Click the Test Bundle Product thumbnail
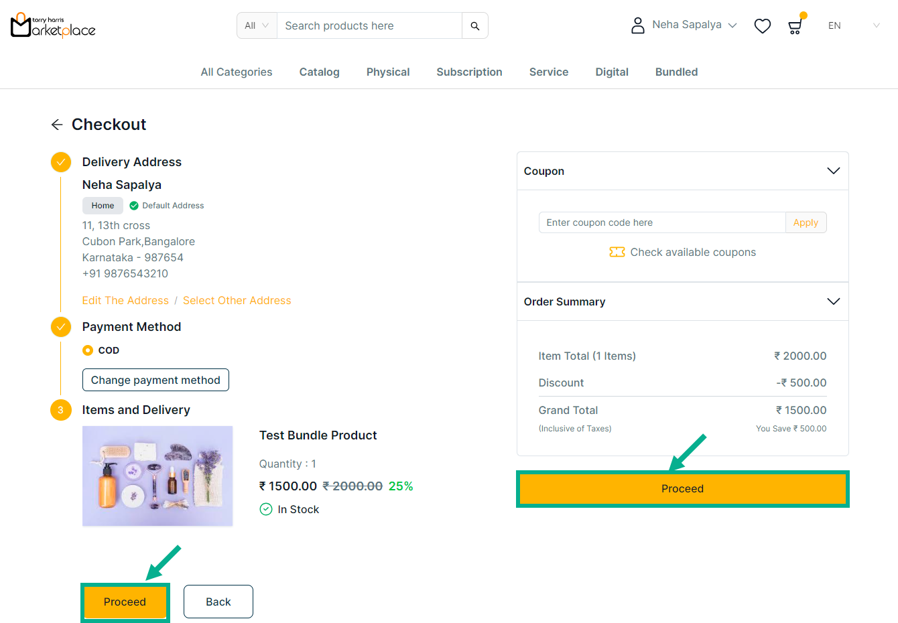Image resolution: width=898 pixels, height=623 pixels. coord(157,476)
